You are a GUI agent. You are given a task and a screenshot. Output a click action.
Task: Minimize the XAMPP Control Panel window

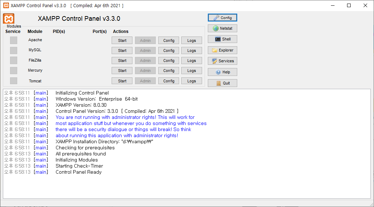(333, 5)
